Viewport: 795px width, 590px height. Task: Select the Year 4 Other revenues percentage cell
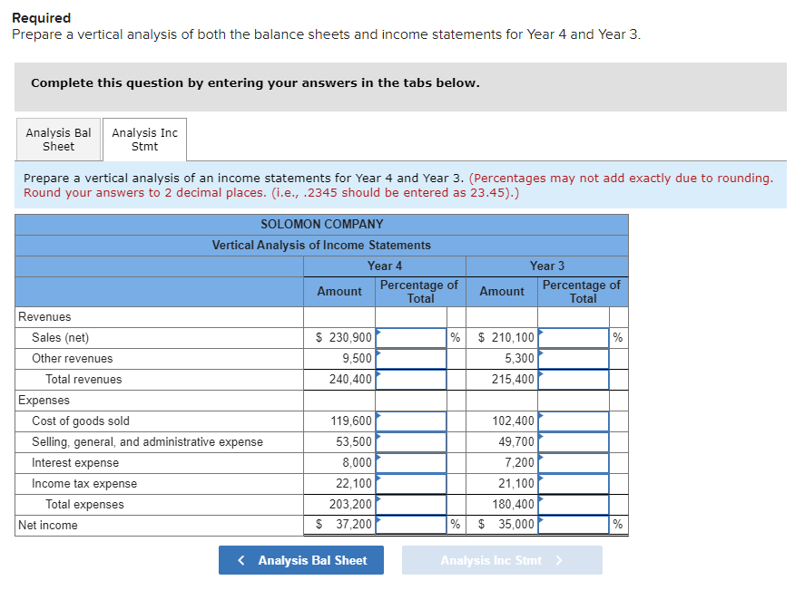(410, 357)
